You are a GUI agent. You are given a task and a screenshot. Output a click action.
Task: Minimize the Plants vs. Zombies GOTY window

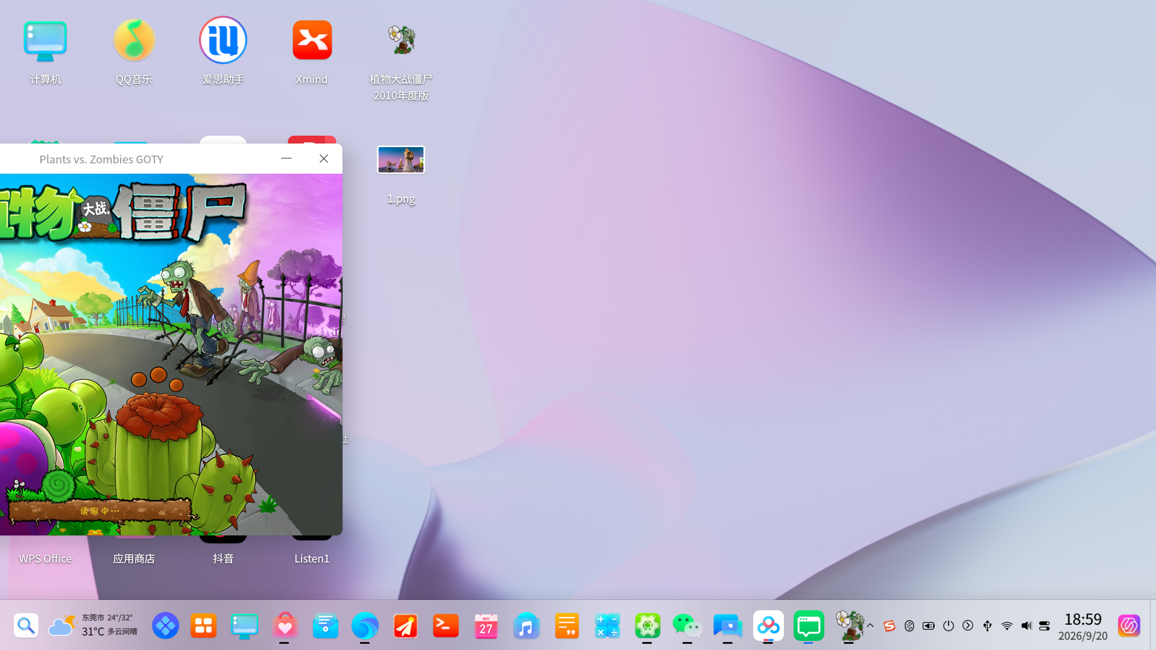[286, 159]
